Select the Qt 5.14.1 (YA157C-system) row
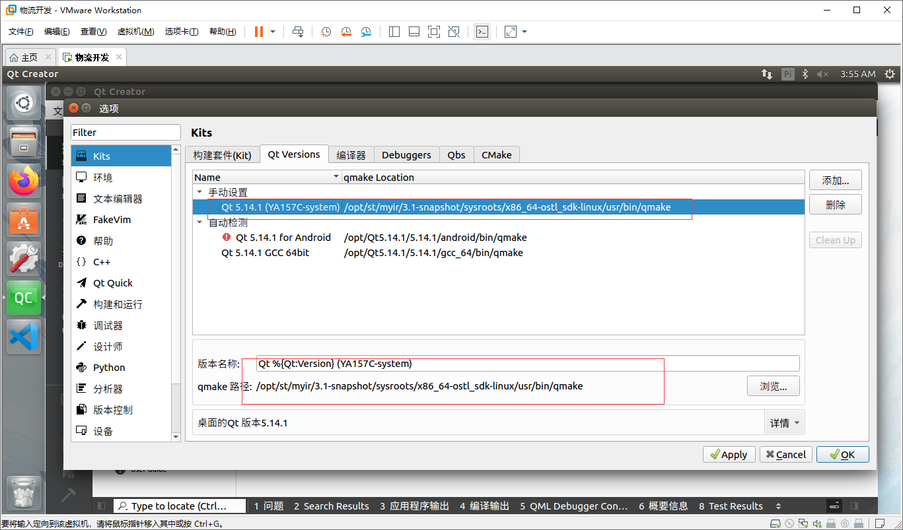 (x=499, y=207)
